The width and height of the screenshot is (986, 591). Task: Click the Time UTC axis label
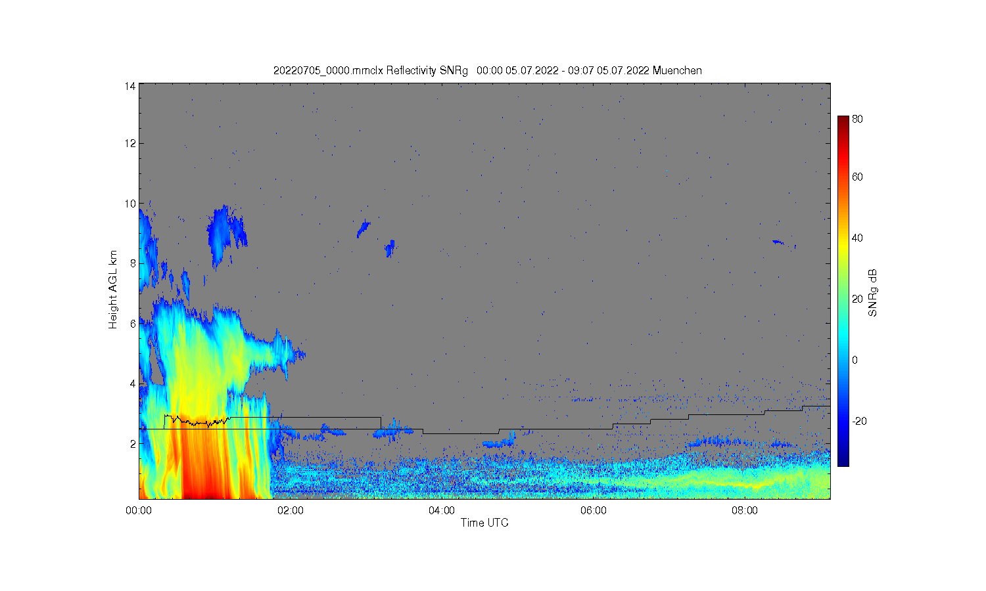pos(484,523)
